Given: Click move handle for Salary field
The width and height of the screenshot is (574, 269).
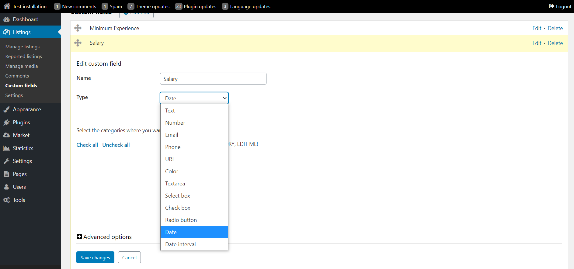Looking at the screenshot, I should tap(78, 43).
